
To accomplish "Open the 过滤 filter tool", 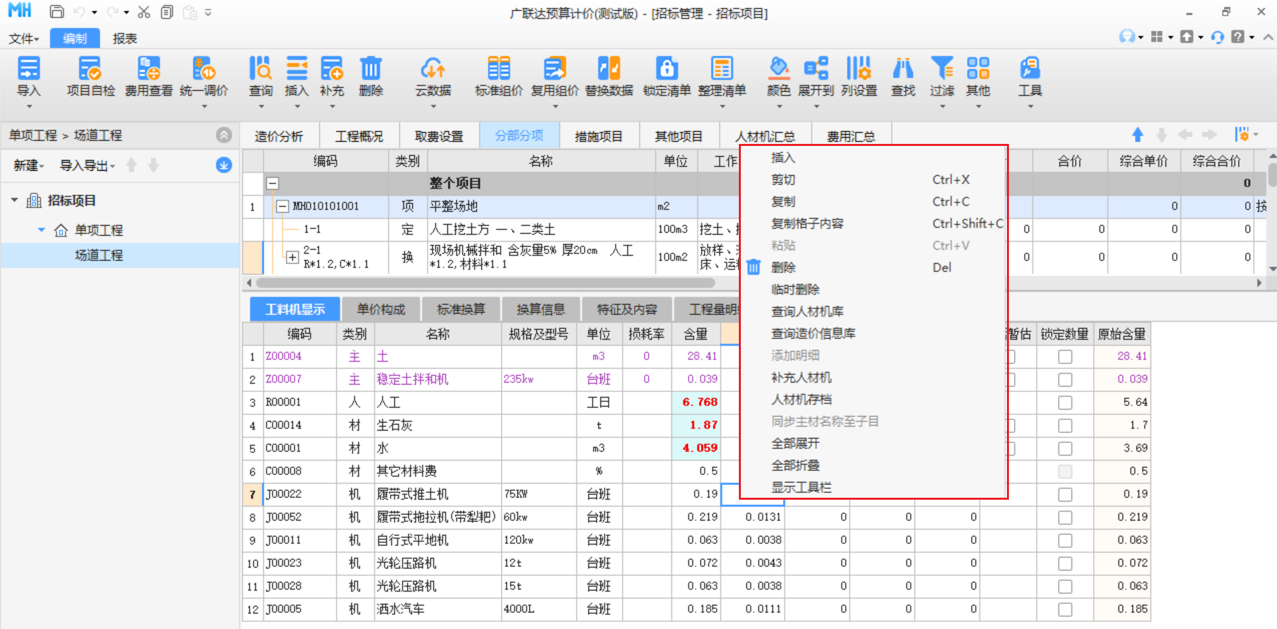I will [x=942, y=69].
